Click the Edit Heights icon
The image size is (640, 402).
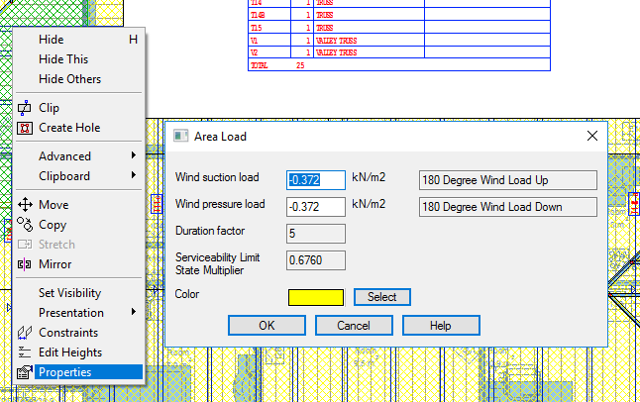26,352
